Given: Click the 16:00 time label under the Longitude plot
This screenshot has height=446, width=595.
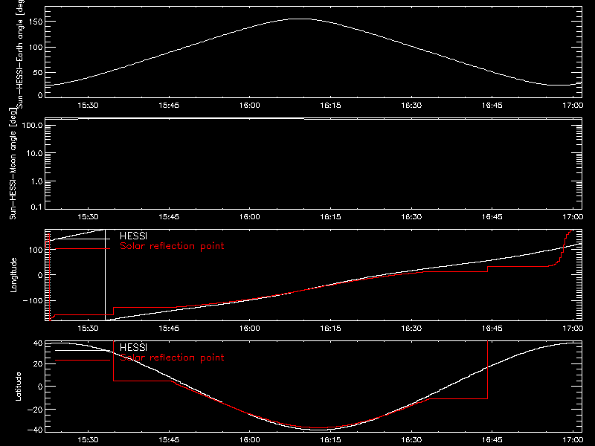Looking at the screenshot, I should coord(250,329).
